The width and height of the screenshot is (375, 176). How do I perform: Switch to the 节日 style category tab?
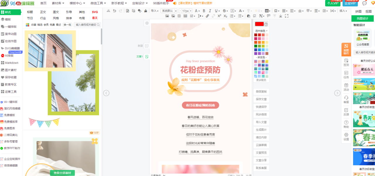click(30, 18)
